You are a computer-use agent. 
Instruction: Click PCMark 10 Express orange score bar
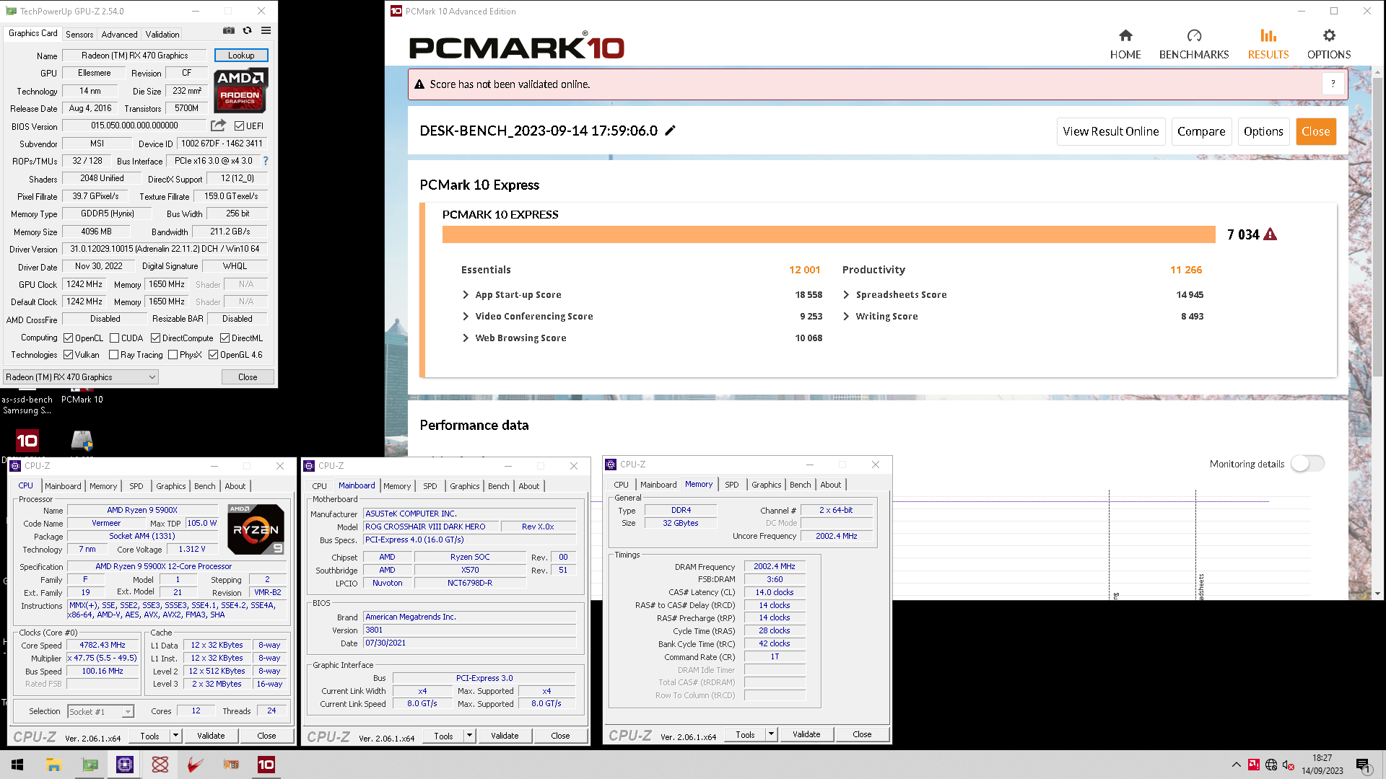pyautogui.click(x=829, y=234)
